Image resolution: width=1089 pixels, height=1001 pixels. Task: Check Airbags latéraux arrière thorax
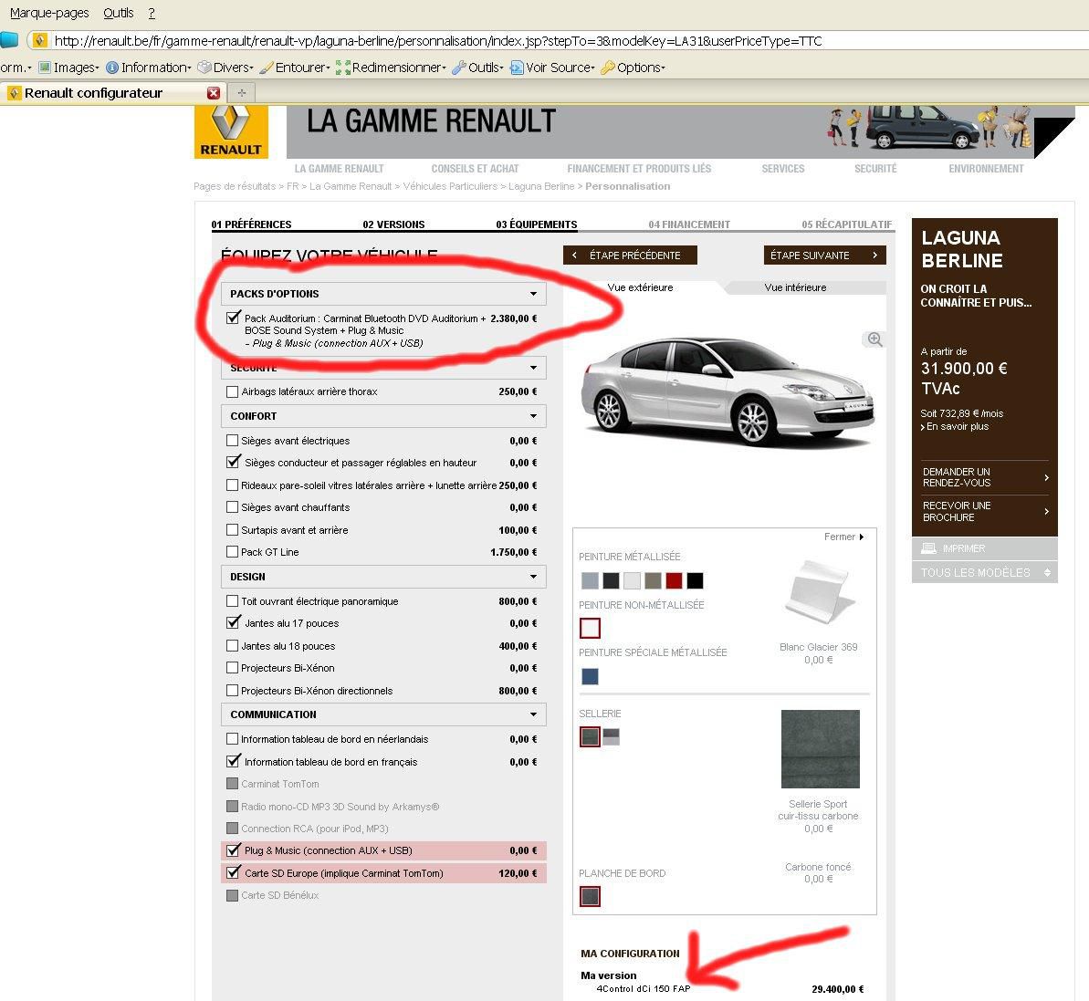233,391
